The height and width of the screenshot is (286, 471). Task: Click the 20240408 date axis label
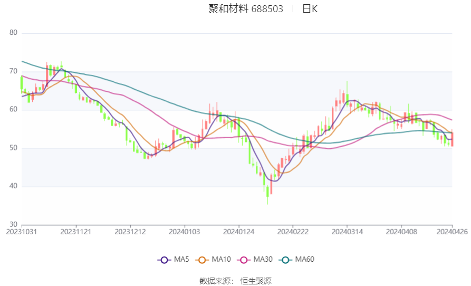pos(401,232)
